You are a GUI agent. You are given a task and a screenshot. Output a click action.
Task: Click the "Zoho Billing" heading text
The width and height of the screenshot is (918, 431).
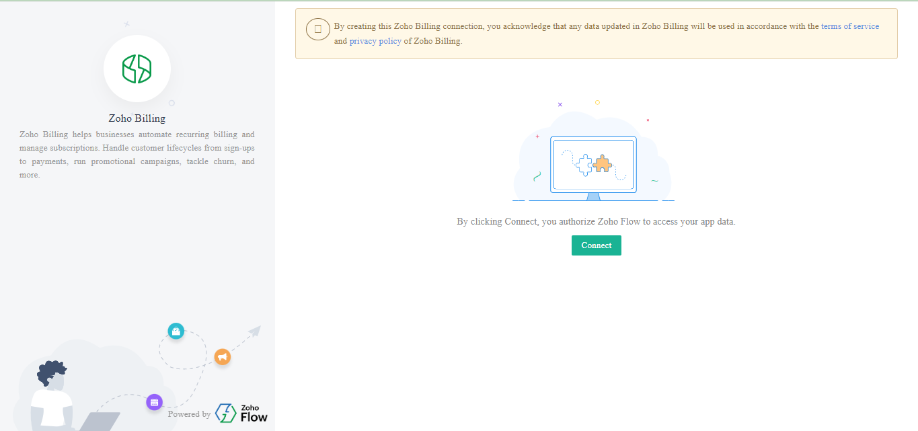137,118
